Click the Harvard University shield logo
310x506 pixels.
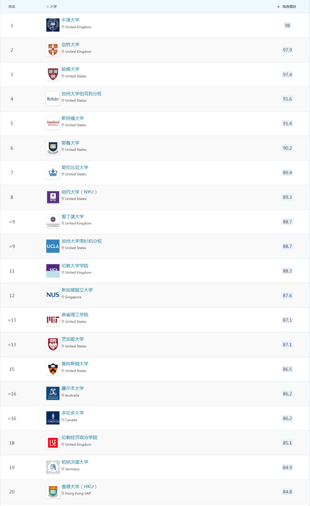pyautogui.click(x=53, y=74)
